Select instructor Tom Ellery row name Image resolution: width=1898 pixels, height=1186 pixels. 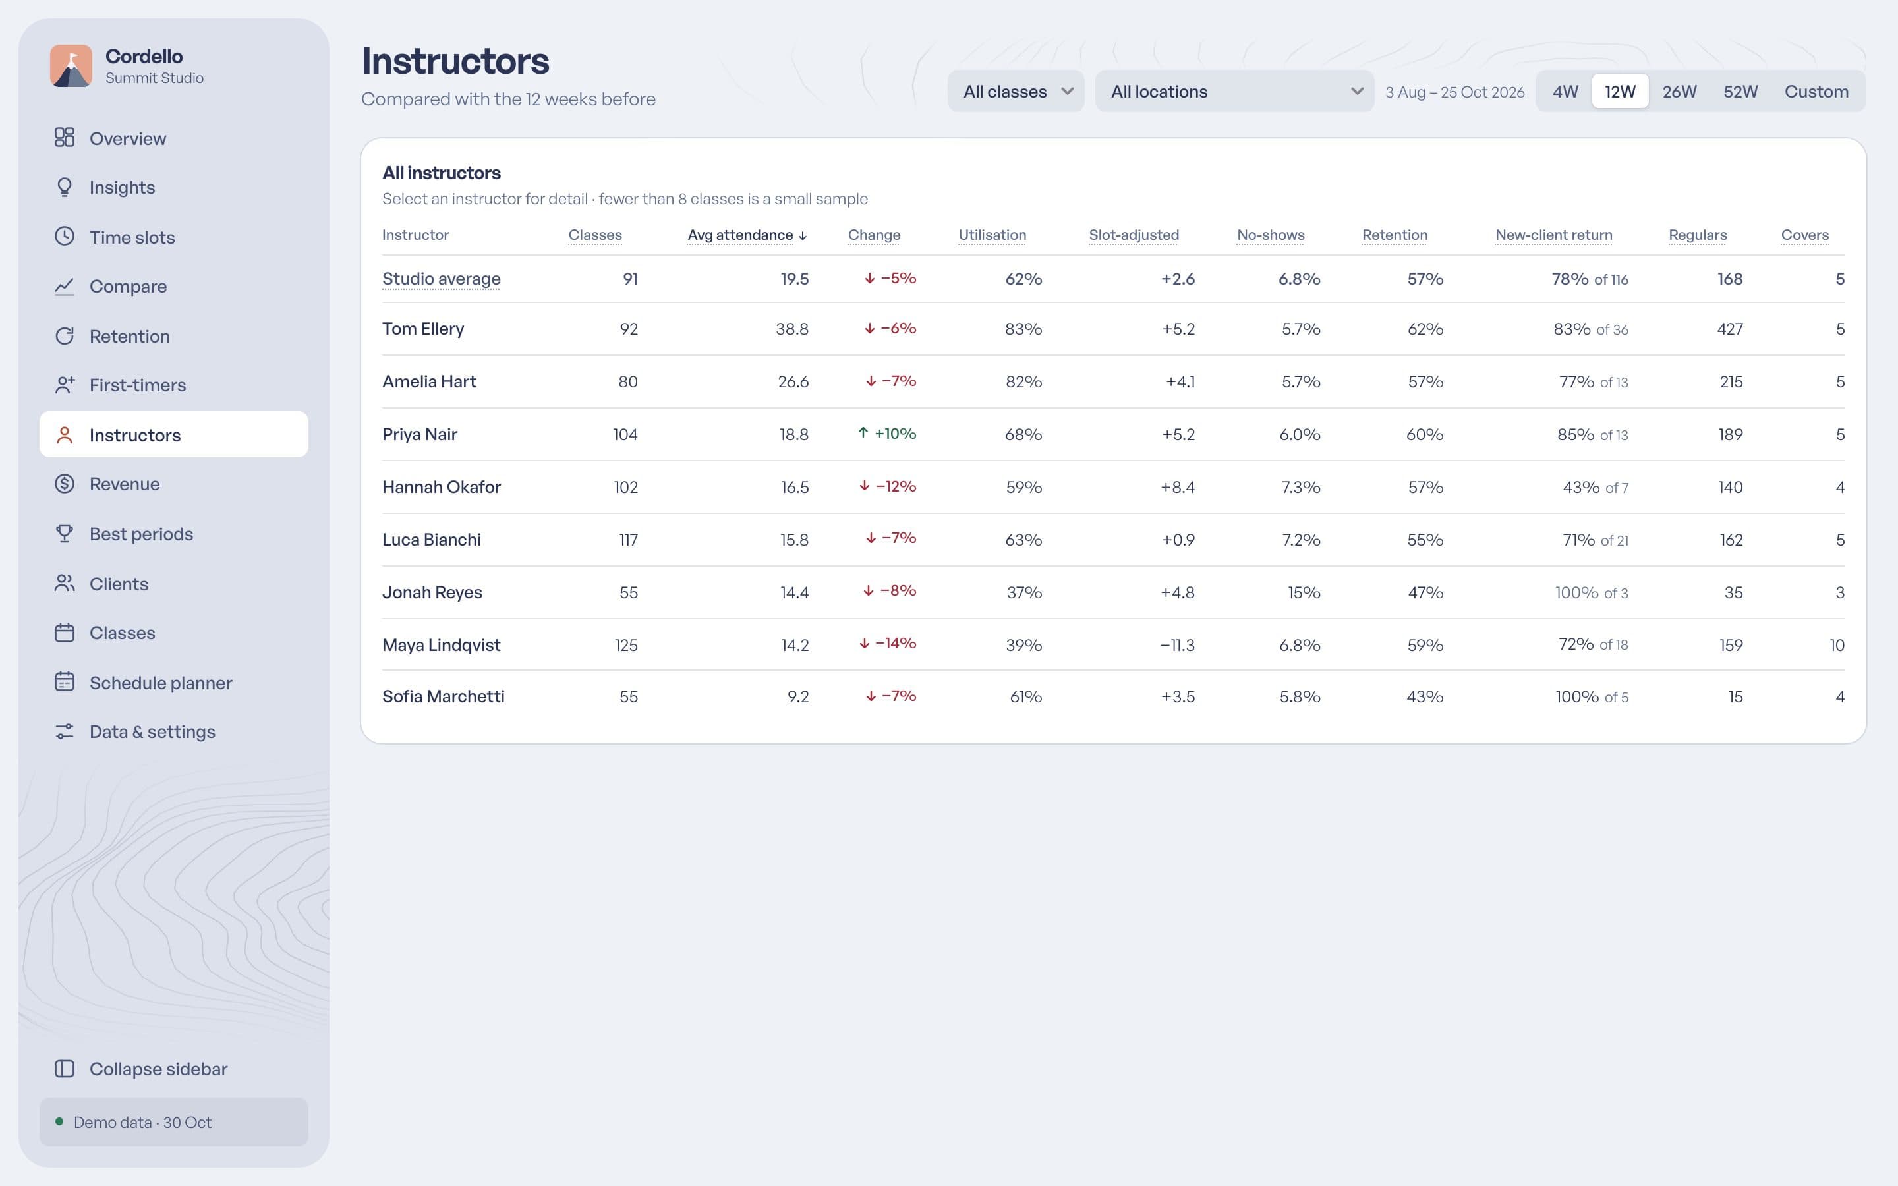coord(422,329)
